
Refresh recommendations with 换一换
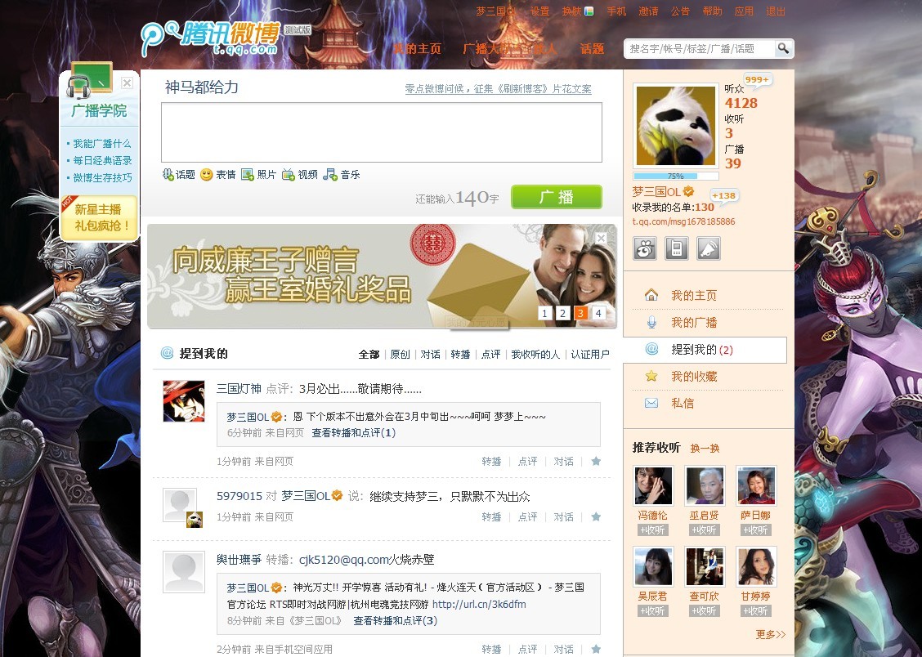pos(705,449)
